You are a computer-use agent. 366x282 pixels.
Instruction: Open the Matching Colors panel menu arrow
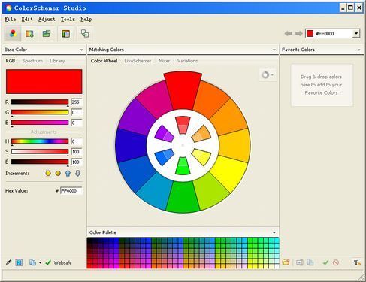click(x=274, y=50)
